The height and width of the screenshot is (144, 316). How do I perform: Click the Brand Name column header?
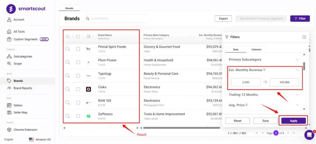pos(105,35)
